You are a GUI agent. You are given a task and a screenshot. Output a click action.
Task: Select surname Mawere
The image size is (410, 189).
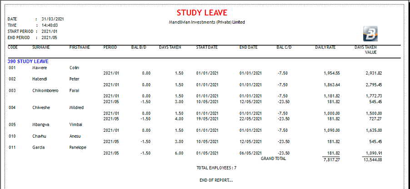point(39,68)
